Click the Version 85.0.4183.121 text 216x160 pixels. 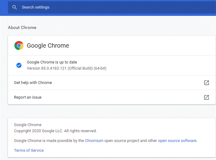(47, 68)
